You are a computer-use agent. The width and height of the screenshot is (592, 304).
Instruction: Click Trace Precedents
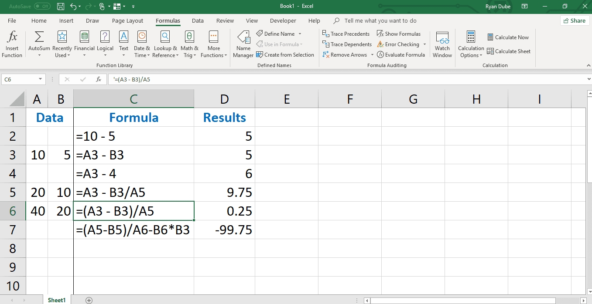(346, 34)
